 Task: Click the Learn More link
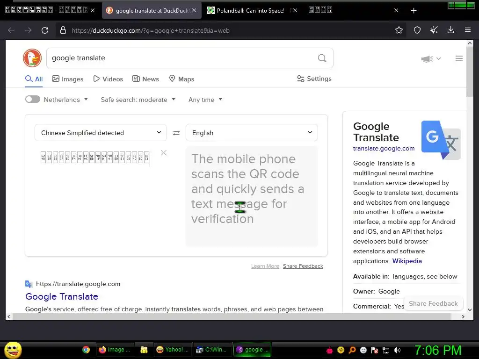pyautogui.click(x=265, y=266)
